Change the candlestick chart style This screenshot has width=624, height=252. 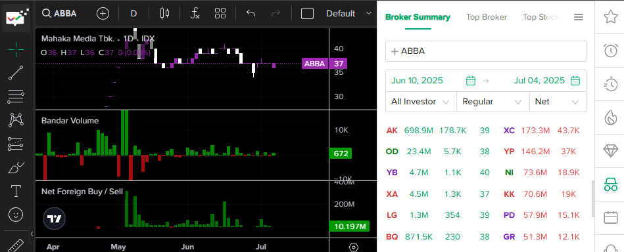pos(164,14)
